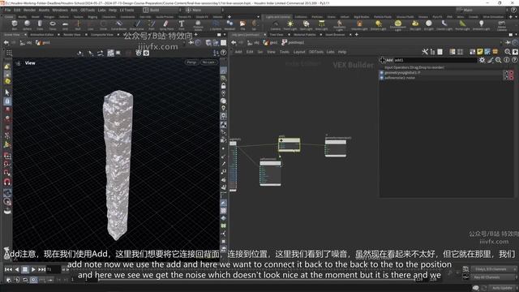Click the node name field add1
Viewport: 519px width, 292px height.
(x=435, y=60)
